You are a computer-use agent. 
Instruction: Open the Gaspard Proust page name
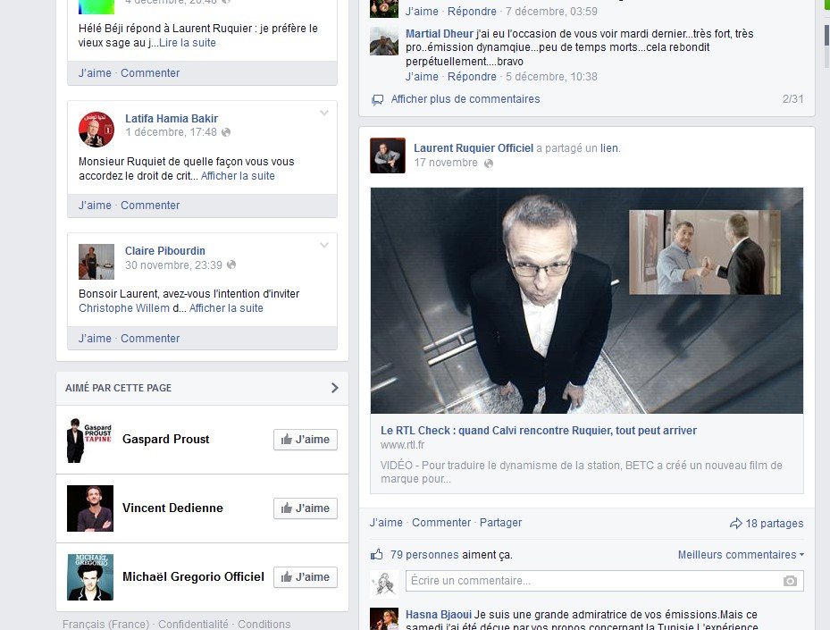click(165, 440)
